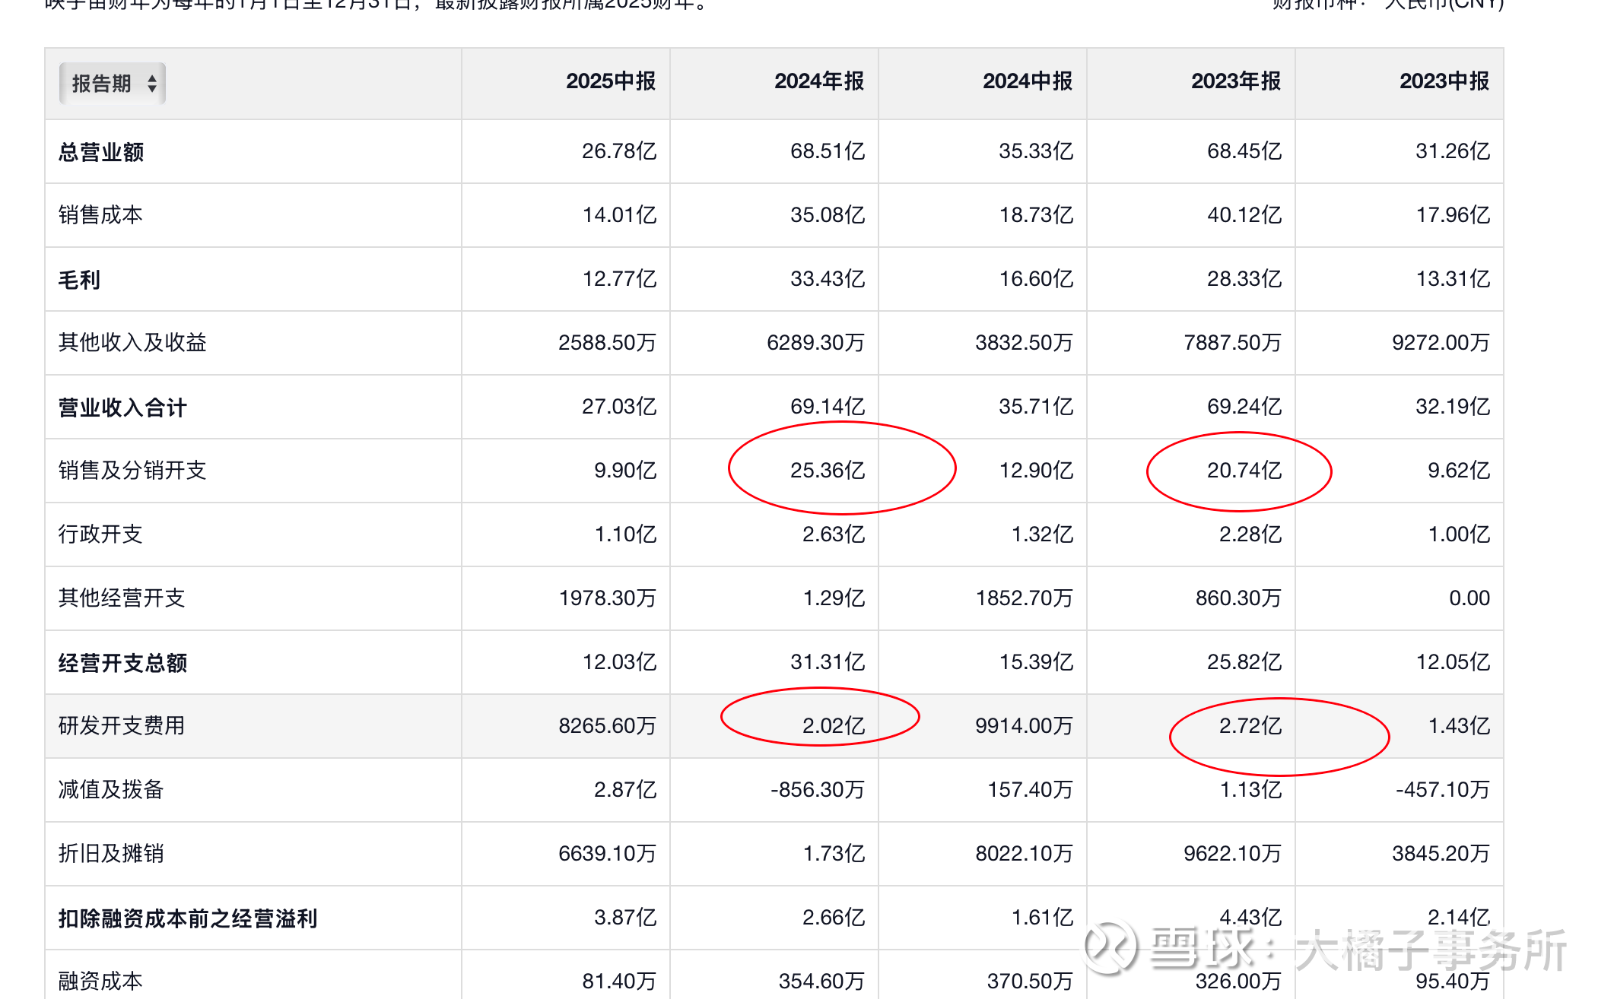Click the circled 2.72亿 R&D value
The width and height of the screenshot is (1614, 999).
click(1250, 725)
